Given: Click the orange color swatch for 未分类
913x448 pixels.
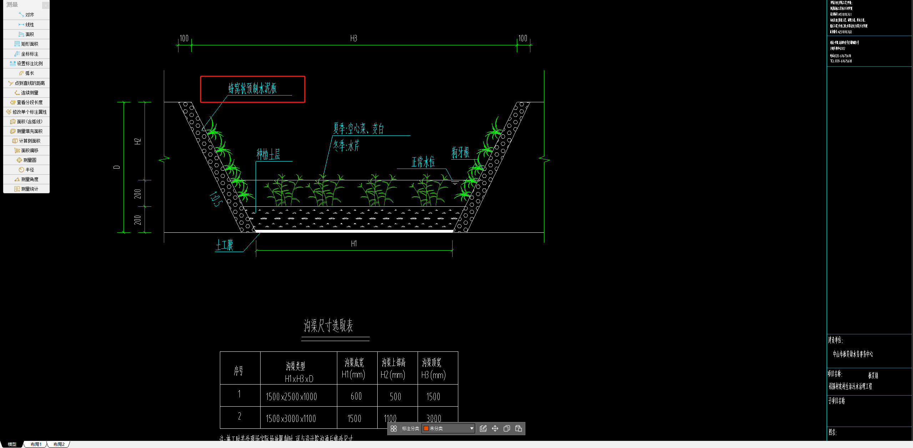Looking at the screenshot, I should tap(426, 428).
